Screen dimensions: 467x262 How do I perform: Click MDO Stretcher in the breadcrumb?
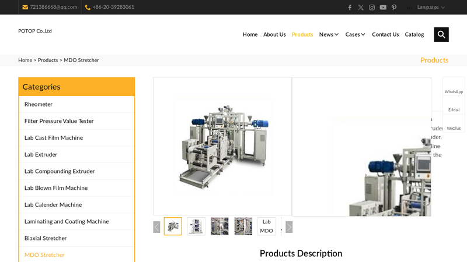[81, 60]
